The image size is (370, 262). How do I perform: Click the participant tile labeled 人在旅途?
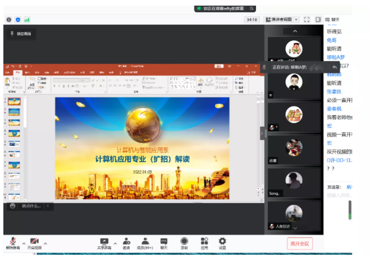click(x=294, y=215)
